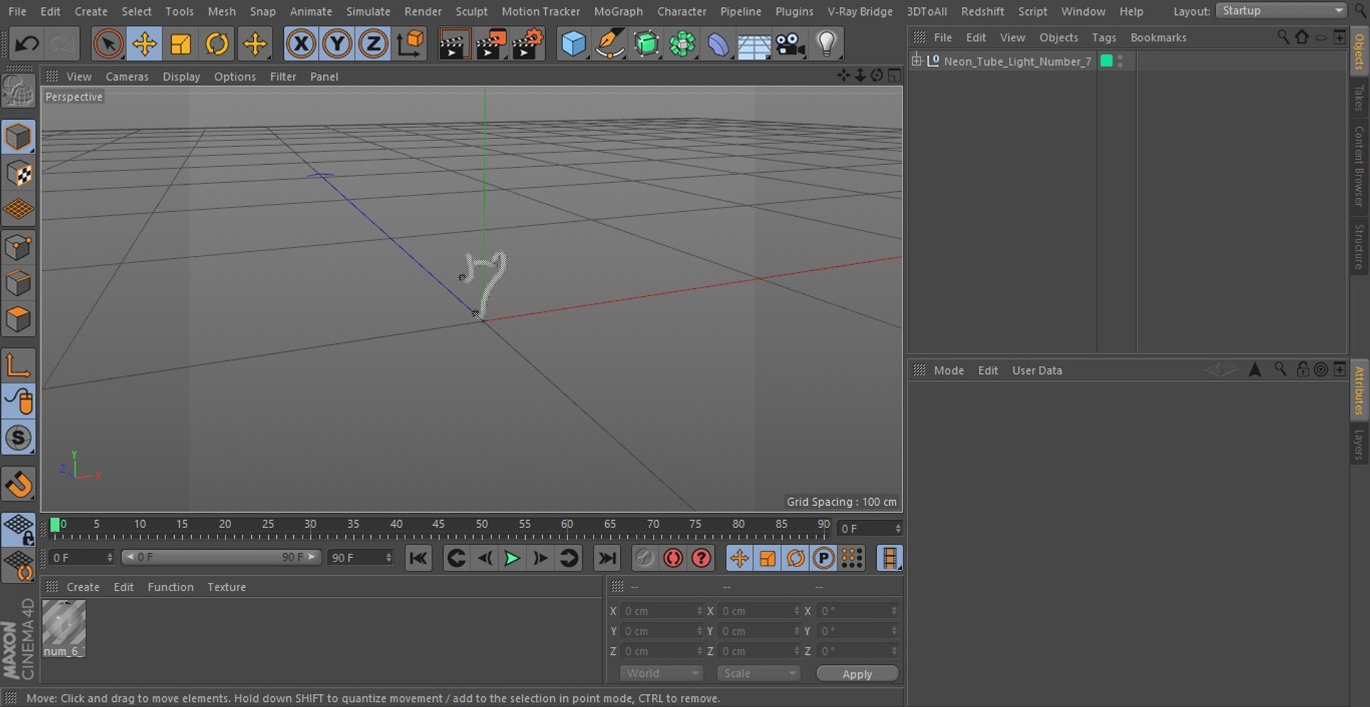The image size is (1370, 707).
Task: Switch to Content Browser side tab
Action: [x=1359, y=166]
